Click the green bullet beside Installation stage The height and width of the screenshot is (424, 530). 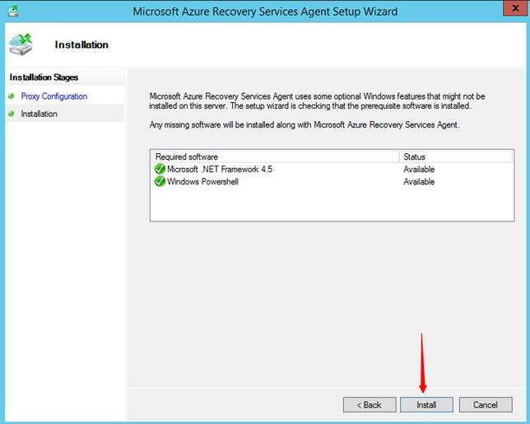coord(12,114)
